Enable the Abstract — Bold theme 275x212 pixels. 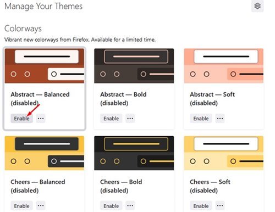click(111, 119)
